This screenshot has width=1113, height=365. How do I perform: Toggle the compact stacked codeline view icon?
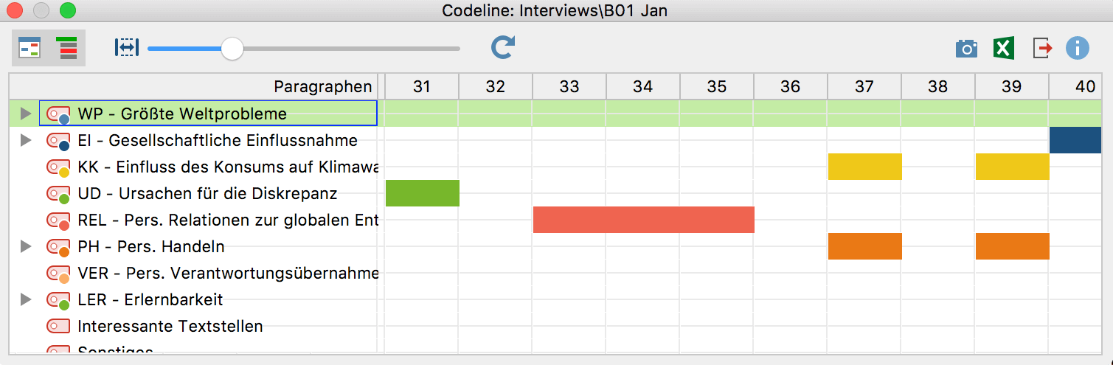coord(67,49)
